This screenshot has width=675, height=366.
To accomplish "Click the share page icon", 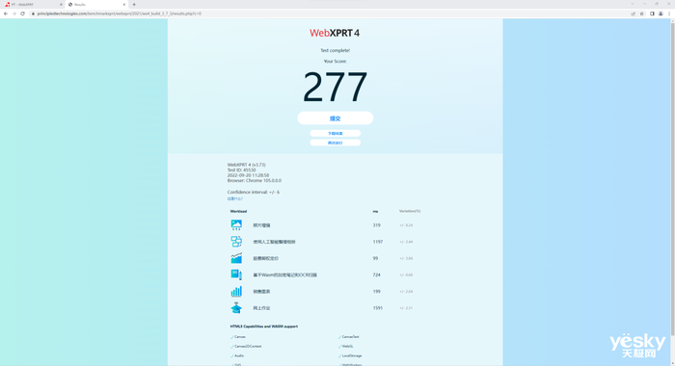I will click(x=634, y=13).
